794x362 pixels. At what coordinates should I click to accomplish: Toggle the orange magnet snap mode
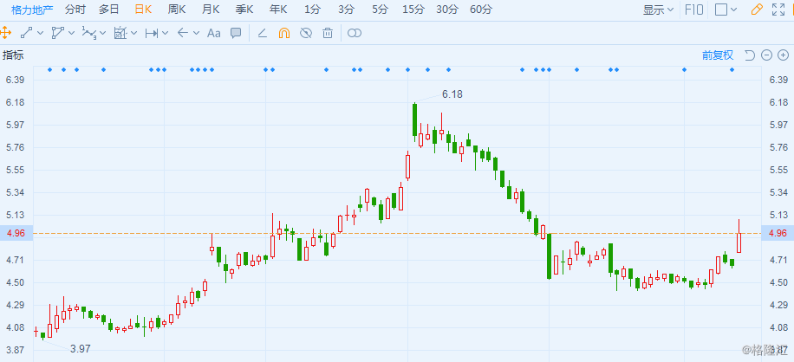[x=284, y=34]
